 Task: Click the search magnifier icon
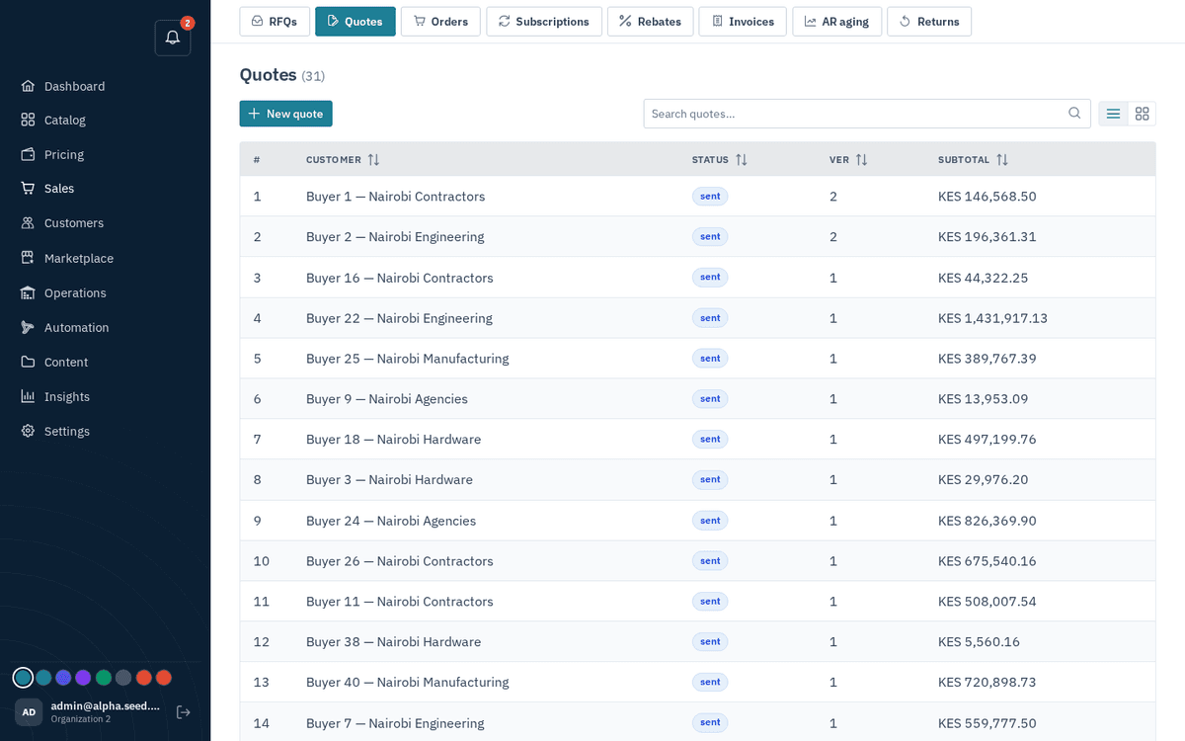1074,114
